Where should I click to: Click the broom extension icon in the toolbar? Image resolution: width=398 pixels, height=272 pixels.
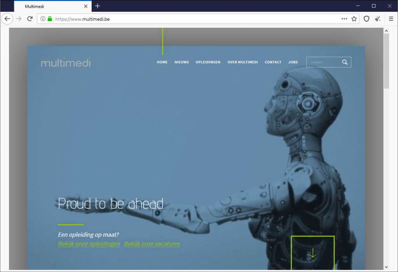pyautogui.click(x=378, y=19)
